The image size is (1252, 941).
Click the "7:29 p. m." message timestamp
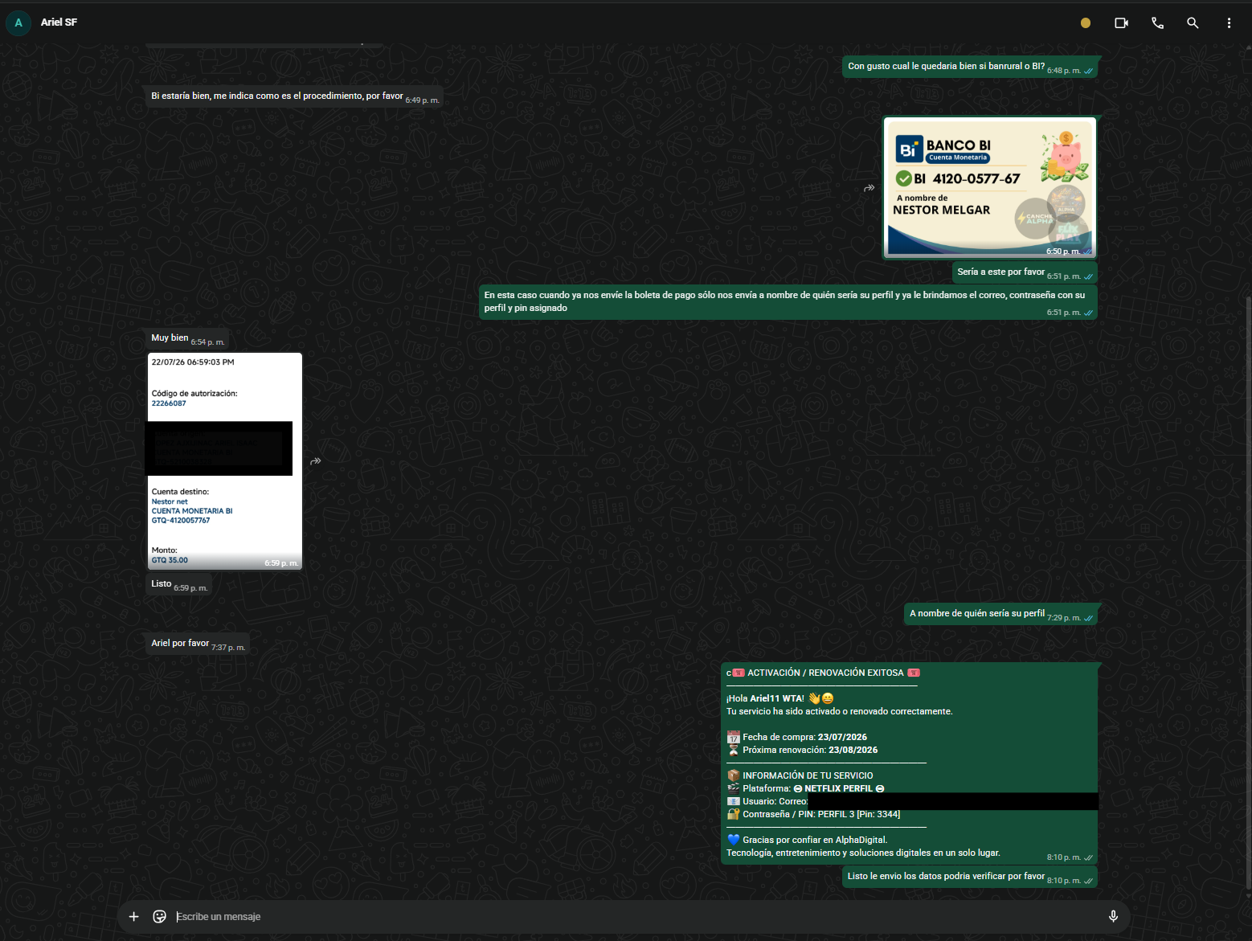[x=1064, y=618]
